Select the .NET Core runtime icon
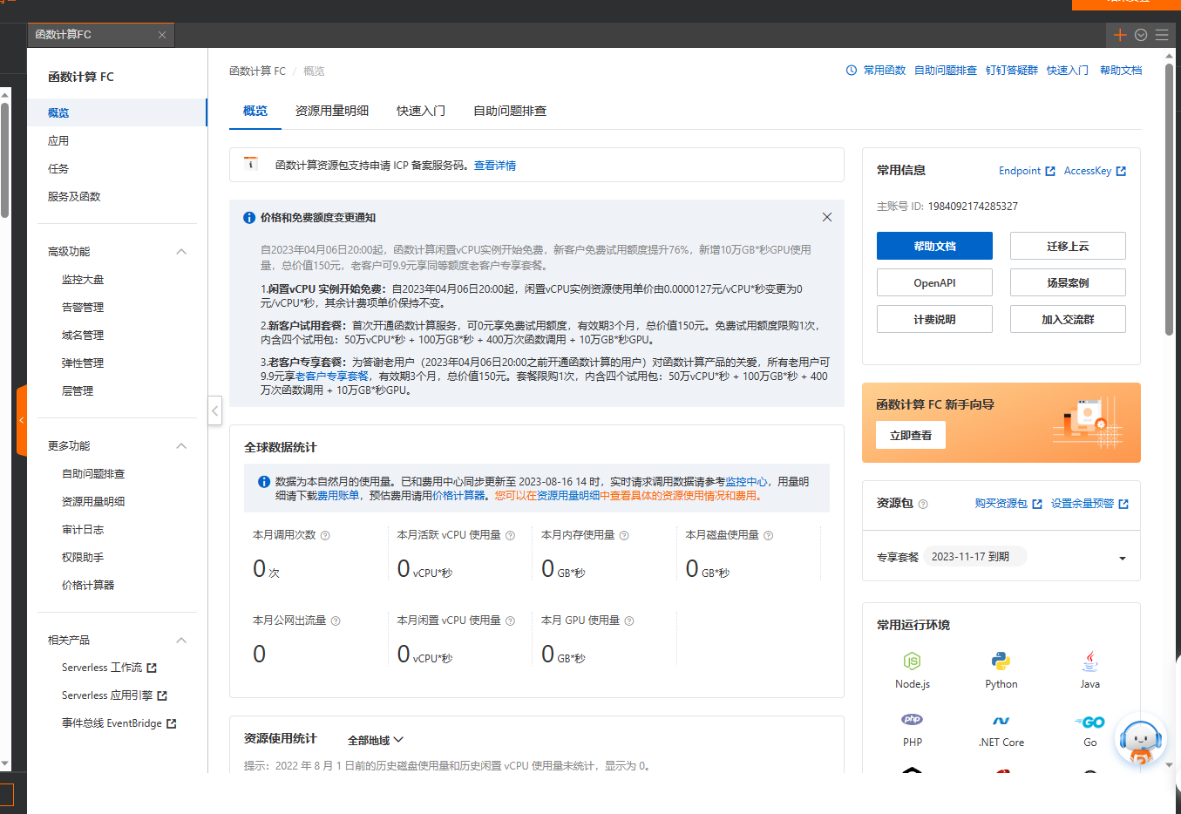Image resolution: width=1181 pixels, height=814 pixels. click(x=1001, y=721)
